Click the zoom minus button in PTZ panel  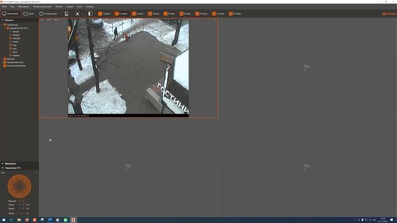(19, 201)
